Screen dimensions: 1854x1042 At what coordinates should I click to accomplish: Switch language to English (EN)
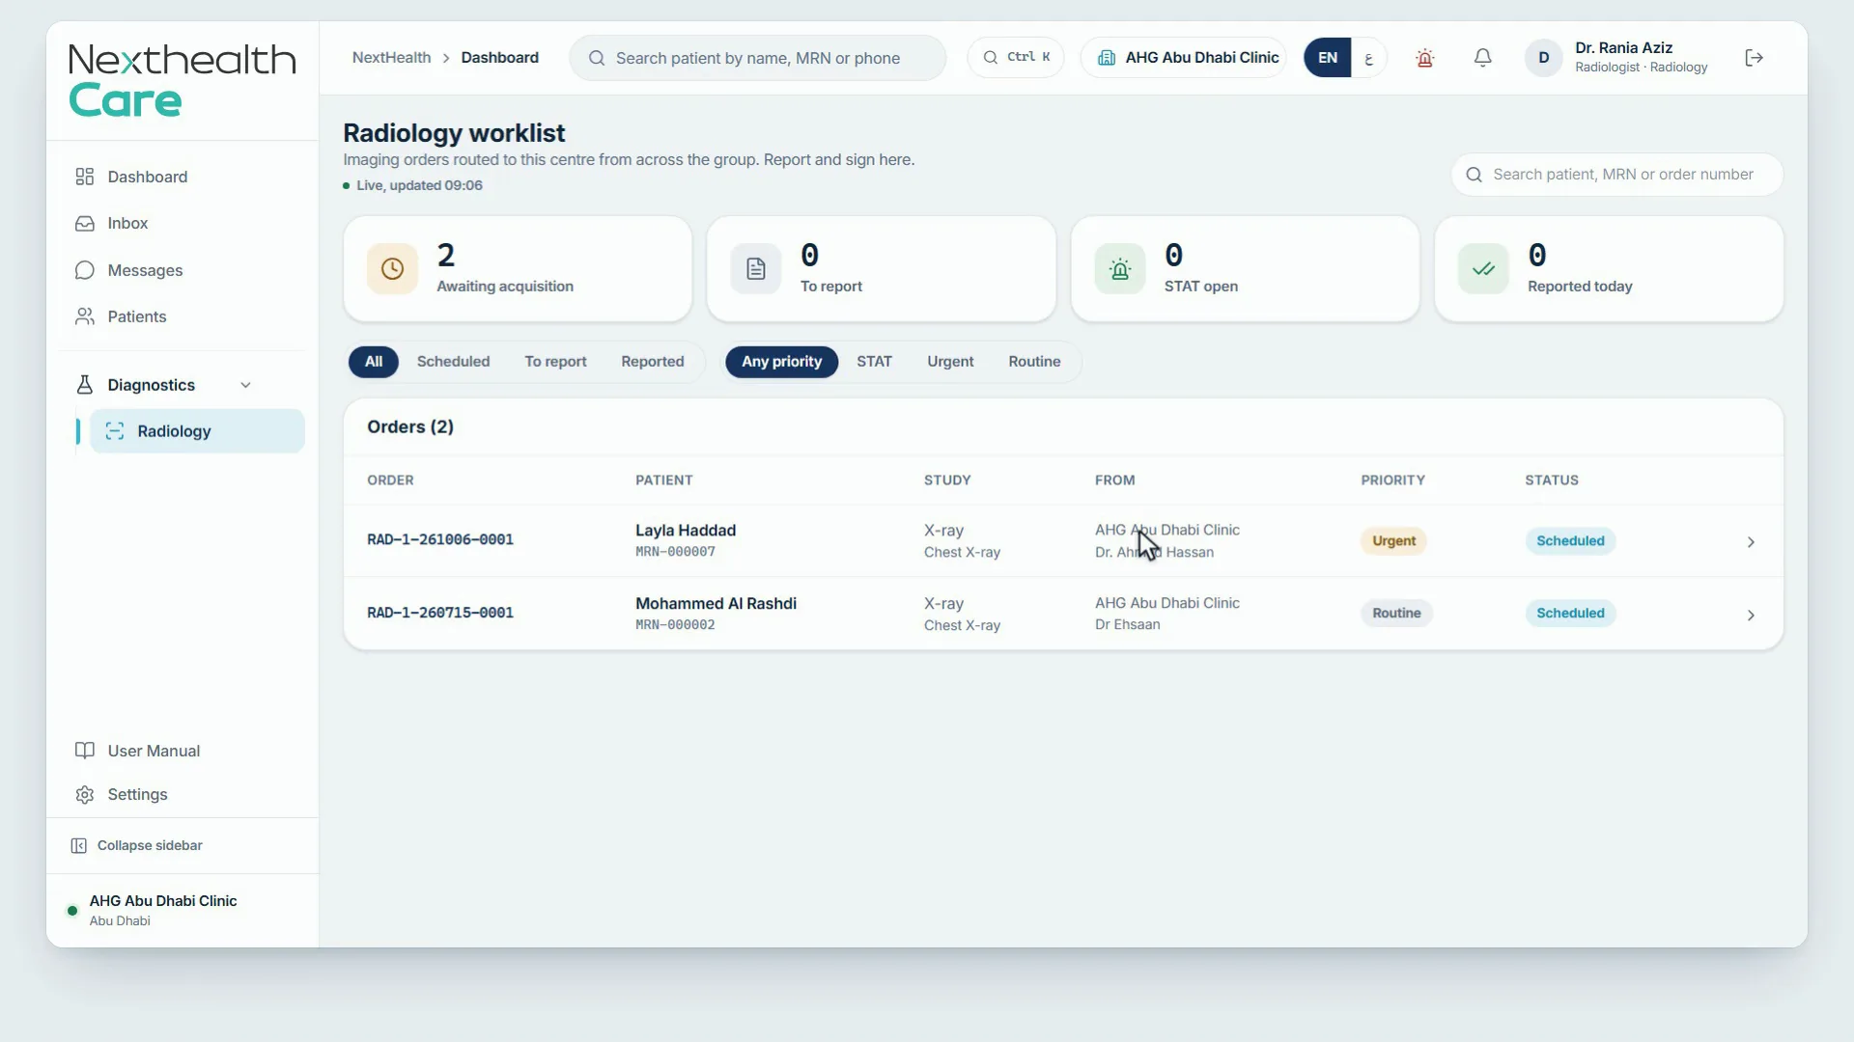pos(1328,58)
